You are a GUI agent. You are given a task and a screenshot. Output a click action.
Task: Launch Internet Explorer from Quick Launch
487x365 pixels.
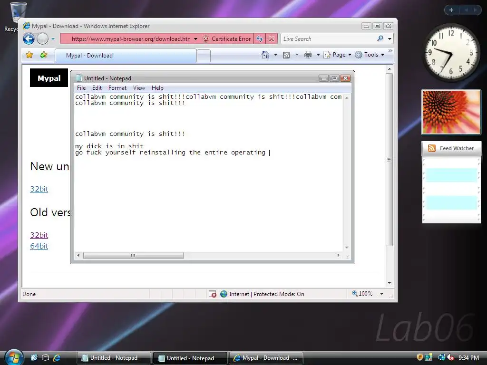[x=57, y=358]
